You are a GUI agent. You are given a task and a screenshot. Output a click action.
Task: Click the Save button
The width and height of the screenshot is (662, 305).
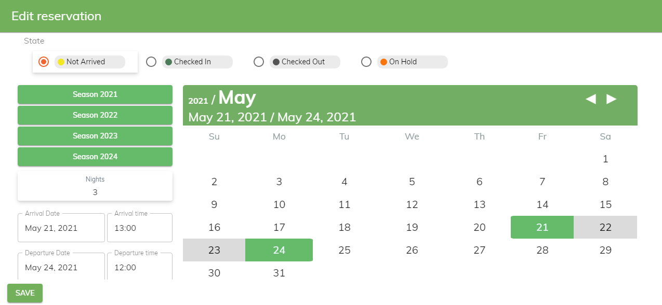tap(25, 293)
